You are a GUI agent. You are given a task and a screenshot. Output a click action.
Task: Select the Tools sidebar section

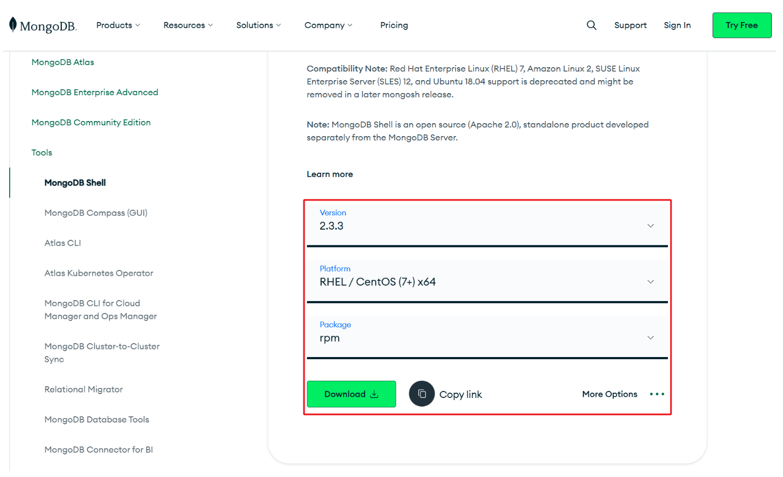(42, 153)
